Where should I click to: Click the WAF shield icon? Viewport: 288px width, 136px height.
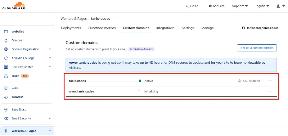tap(6, 88)
